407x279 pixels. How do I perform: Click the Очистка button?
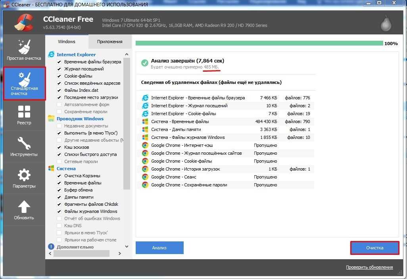tap(374, 248)
